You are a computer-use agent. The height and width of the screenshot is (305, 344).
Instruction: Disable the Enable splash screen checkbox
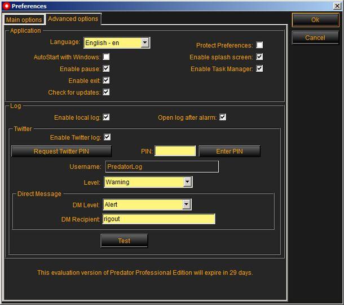click(x=259, y=56)
